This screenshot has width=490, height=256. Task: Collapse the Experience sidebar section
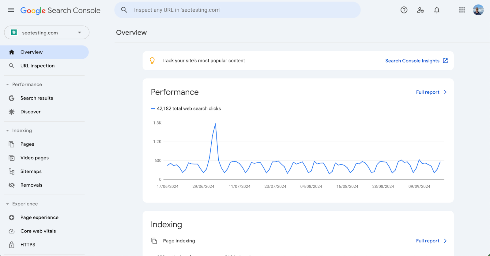click(x=7, y=204)
